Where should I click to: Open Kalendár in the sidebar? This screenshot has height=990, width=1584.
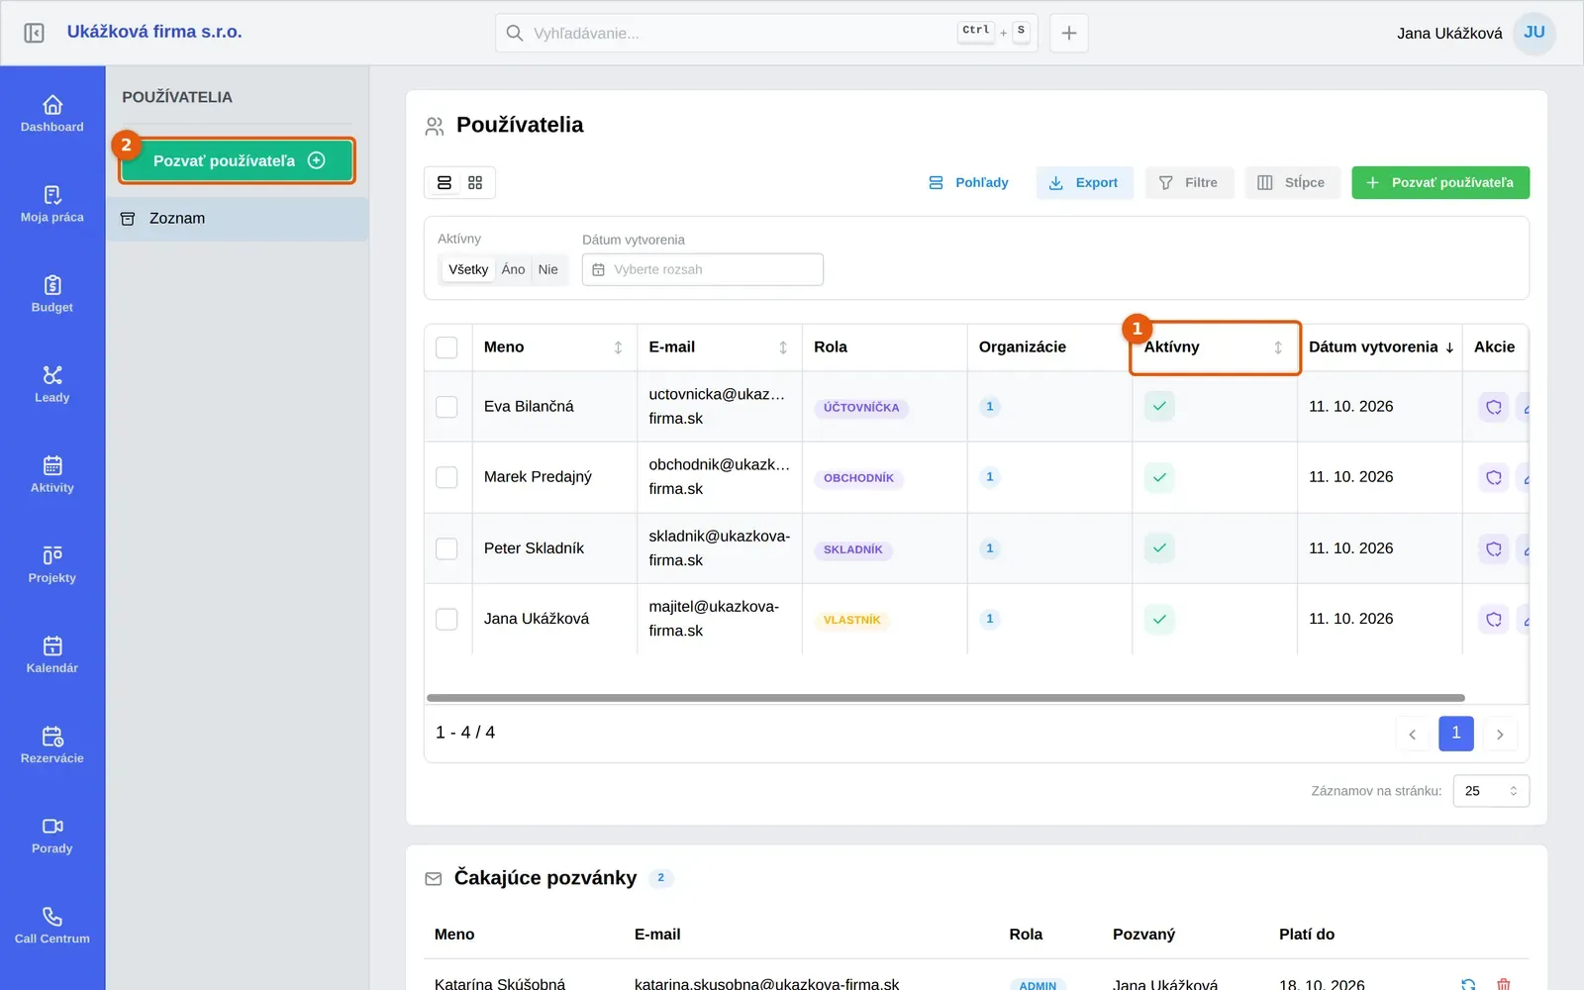[x=52, y=654]
